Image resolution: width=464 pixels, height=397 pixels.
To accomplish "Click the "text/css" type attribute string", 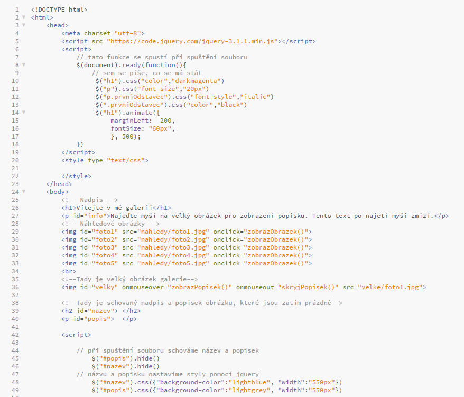I will (x=126, y=160).
